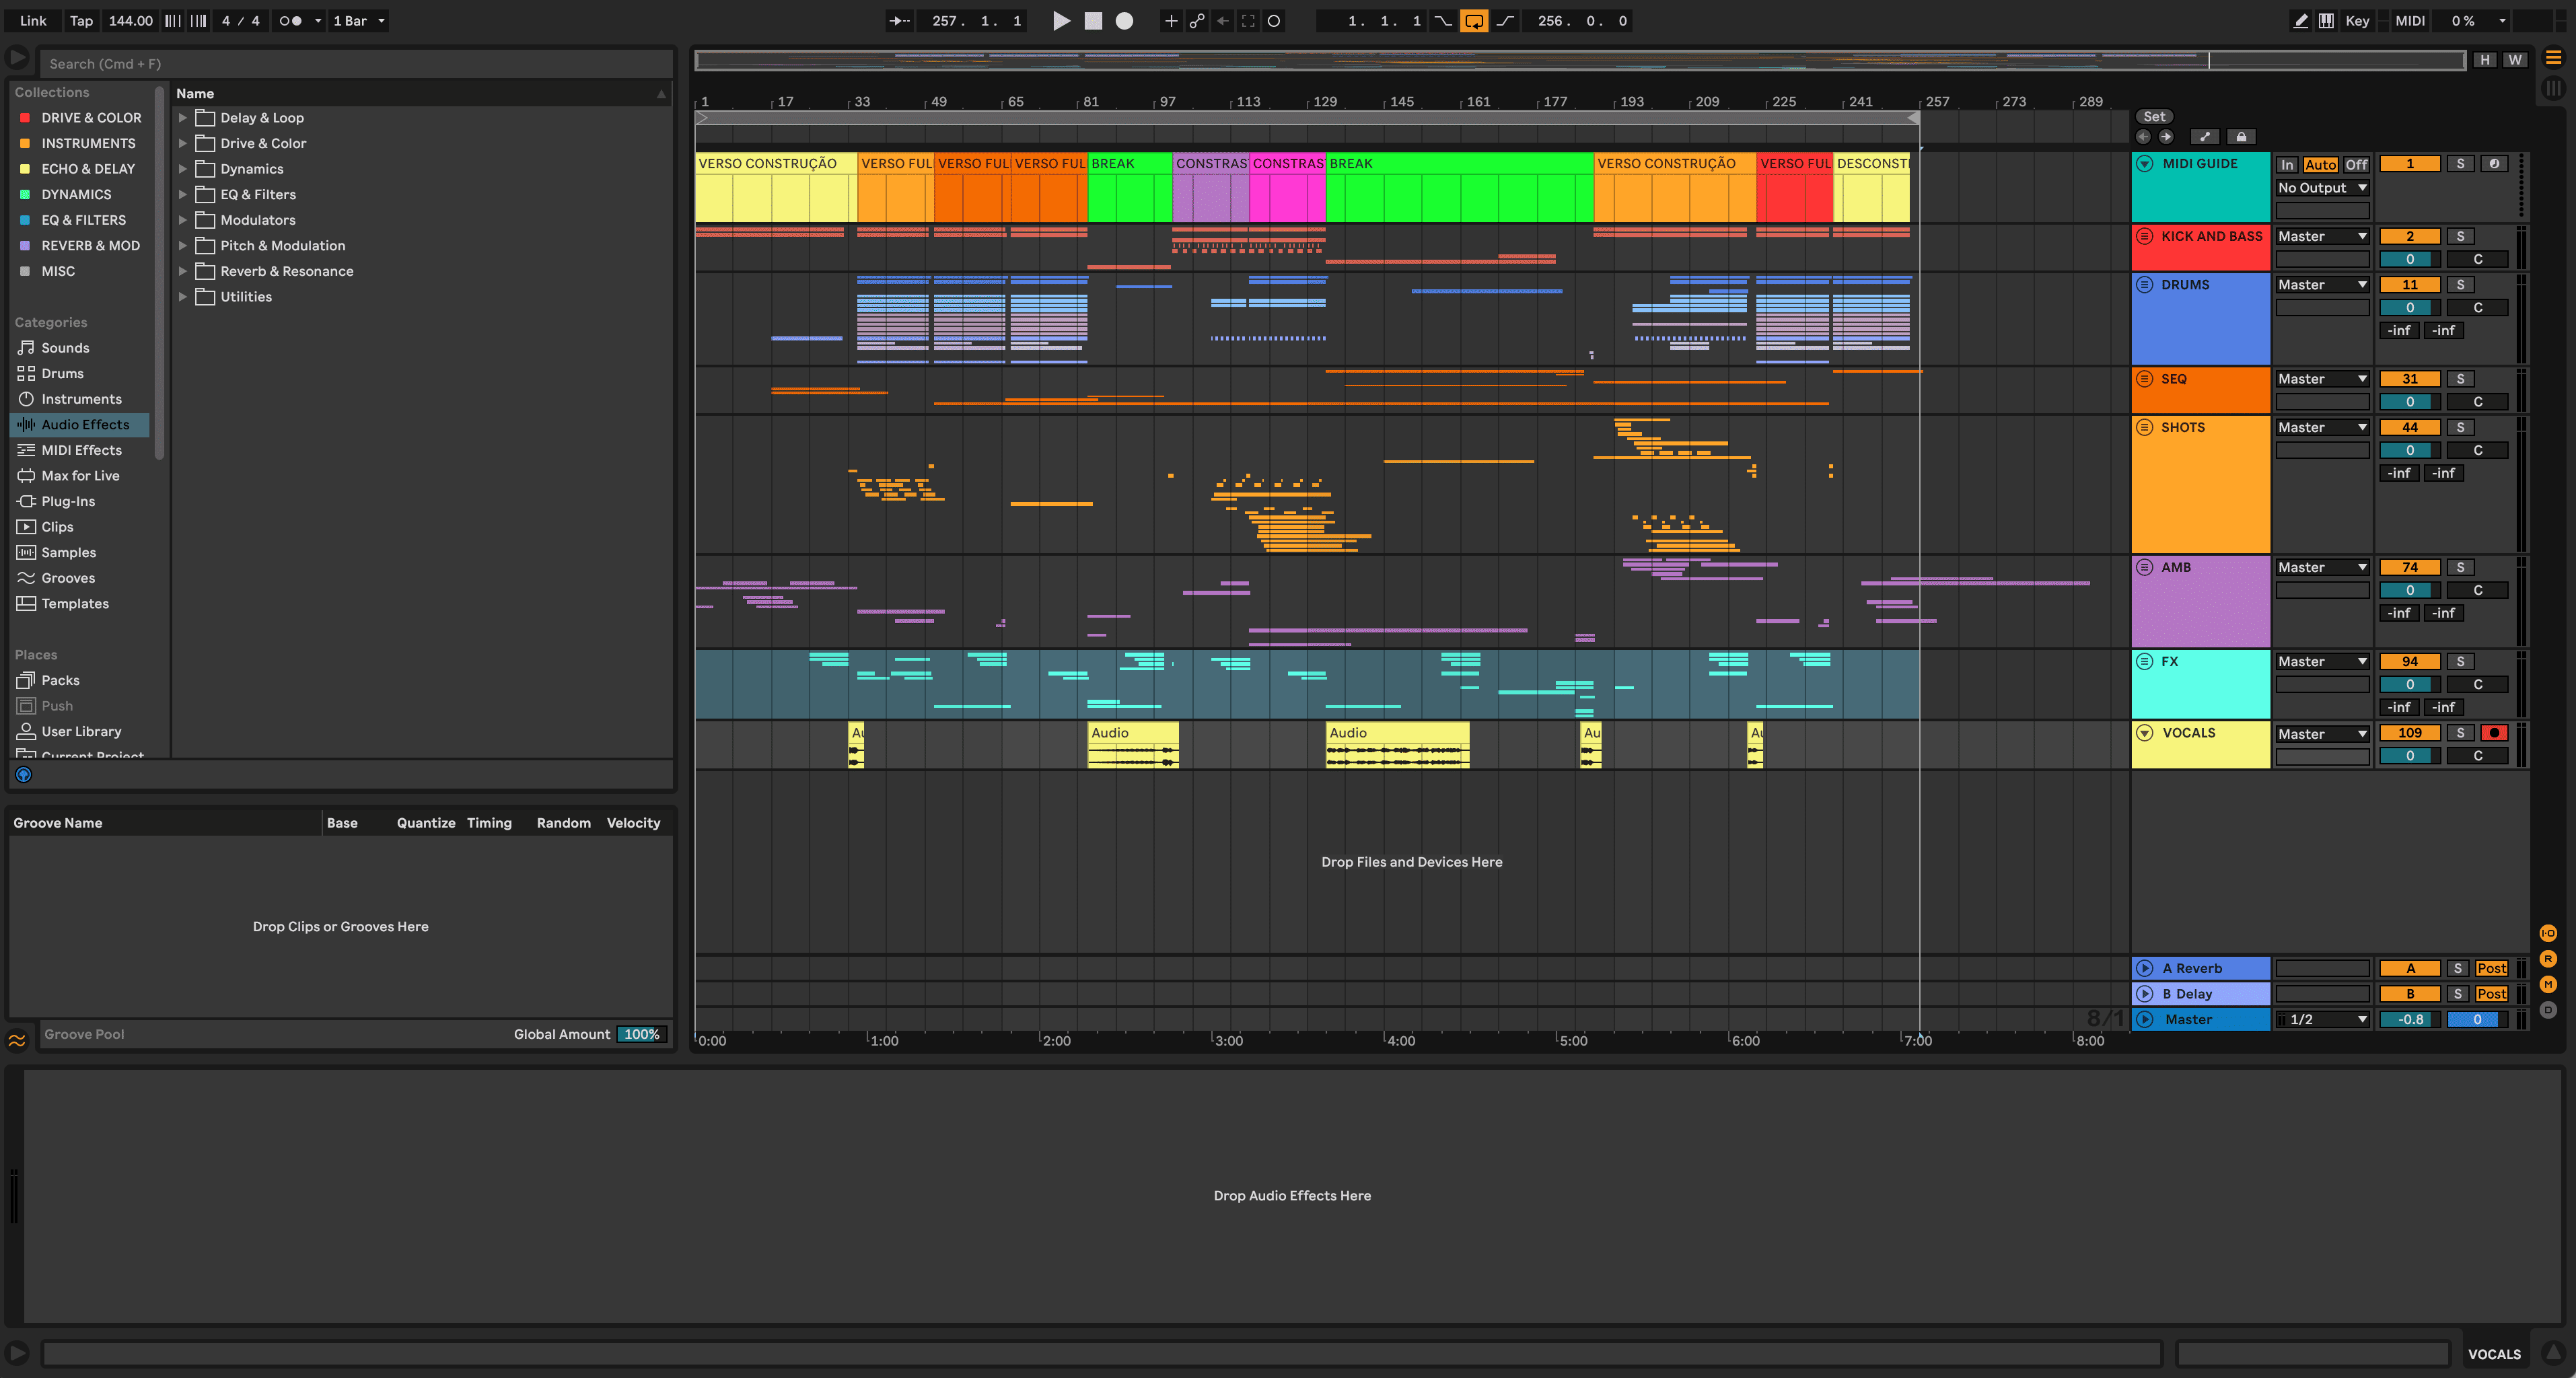
Task: Click the Lock Envelopes padlock icon
Action: coord(2241,137)
